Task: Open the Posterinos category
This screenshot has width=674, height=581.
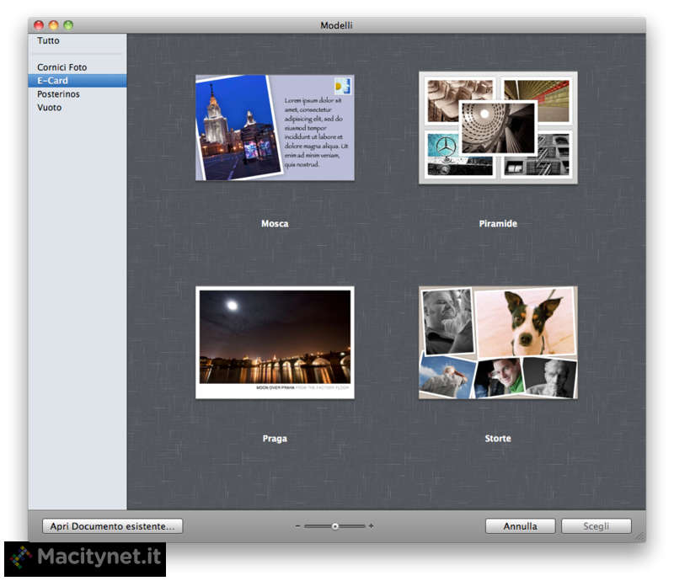Action: (x=59, y=94)
